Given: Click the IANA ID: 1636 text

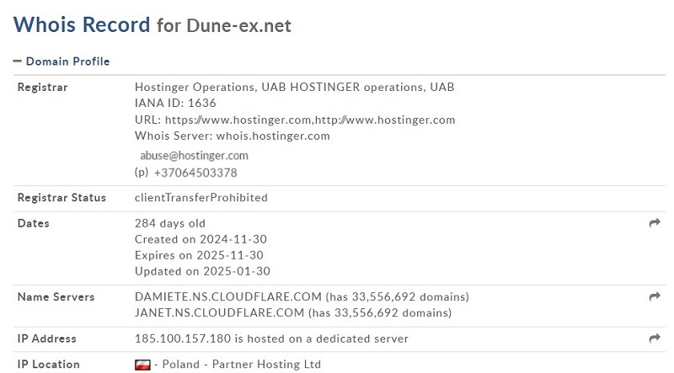Looking at the screenshot, I should tap(175, 103).
